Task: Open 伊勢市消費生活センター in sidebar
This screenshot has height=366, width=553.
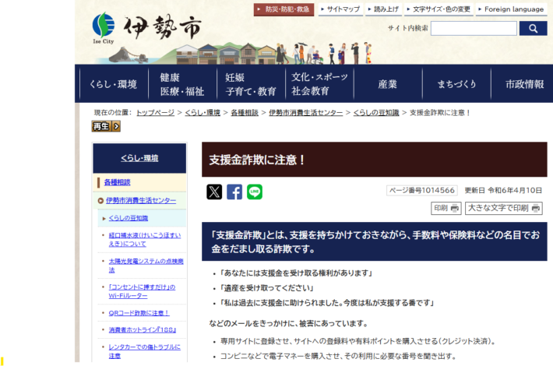Action: click(x=141, y=200)
